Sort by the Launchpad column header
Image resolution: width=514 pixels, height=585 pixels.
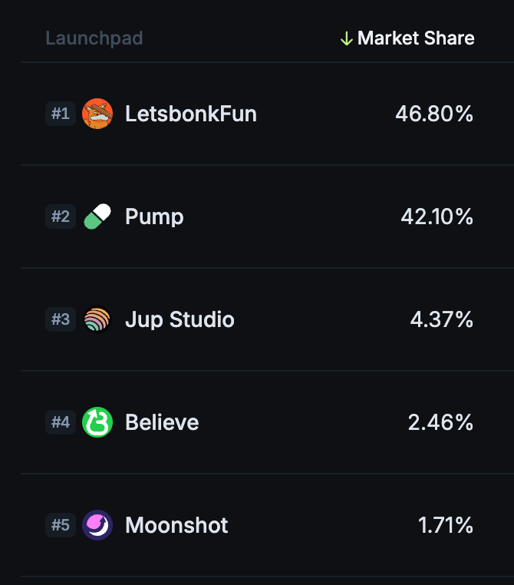point(94,38)
